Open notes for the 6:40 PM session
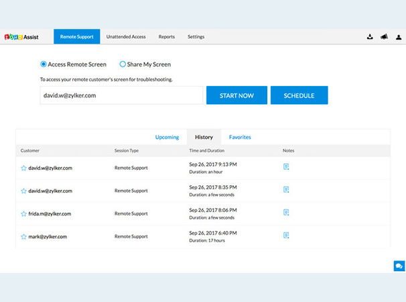 point(286,235)
